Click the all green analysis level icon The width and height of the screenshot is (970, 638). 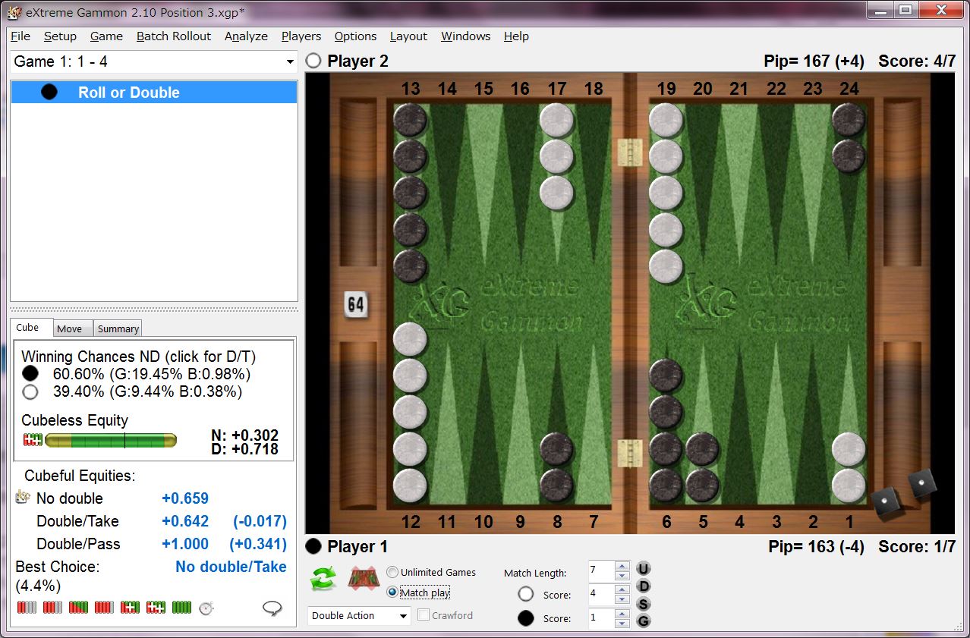181,608
